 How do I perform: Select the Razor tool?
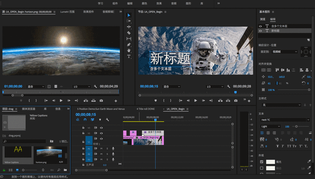129,33
